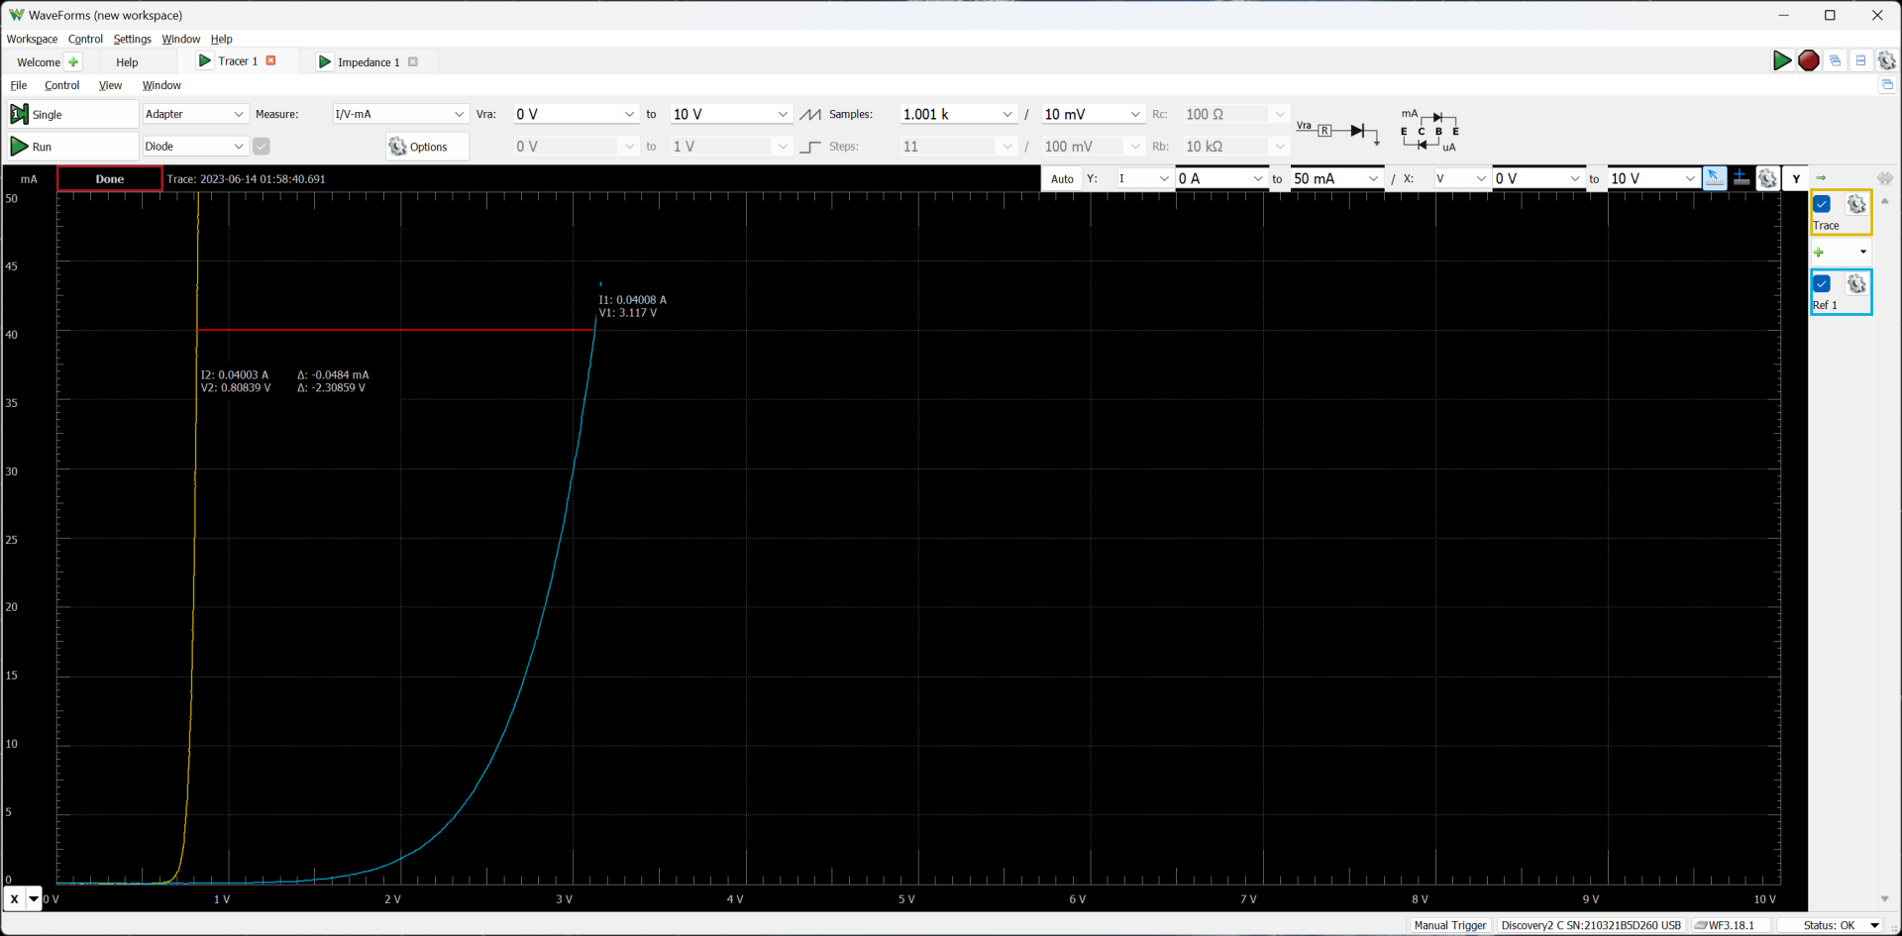Expand the Measure I/V-mA dropdown
Viewport: 1902px width, 936px height.
tap(459, 115)
